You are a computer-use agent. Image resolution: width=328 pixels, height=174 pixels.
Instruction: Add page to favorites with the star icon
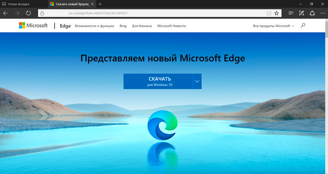(x=276, y=13)
